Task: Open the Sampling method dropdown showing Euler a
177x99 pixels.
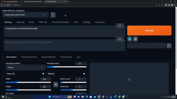Action: pos(26,67)
